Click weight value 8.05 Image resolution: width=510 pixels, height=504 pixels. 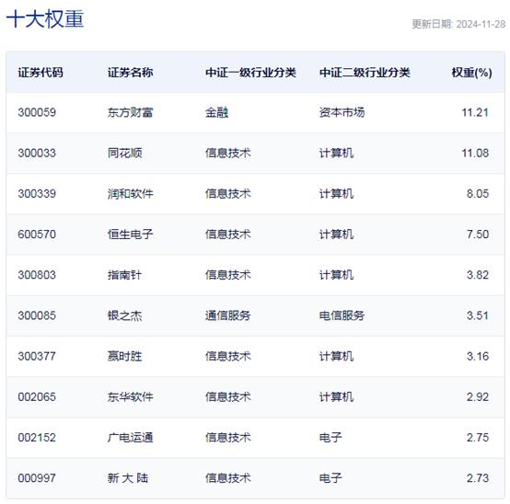coord(478,194)
